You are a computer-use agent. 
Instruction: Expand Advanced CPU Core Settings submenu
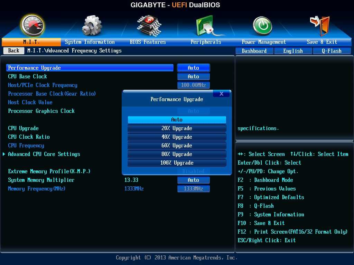(44, 154)
